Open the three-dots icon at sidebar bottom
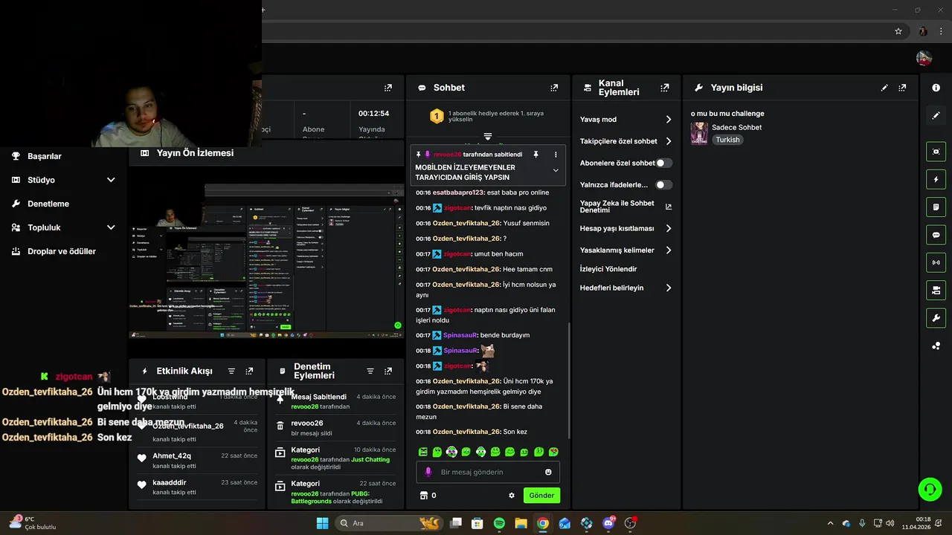This screenshot has width=952, height=535. 936,346
